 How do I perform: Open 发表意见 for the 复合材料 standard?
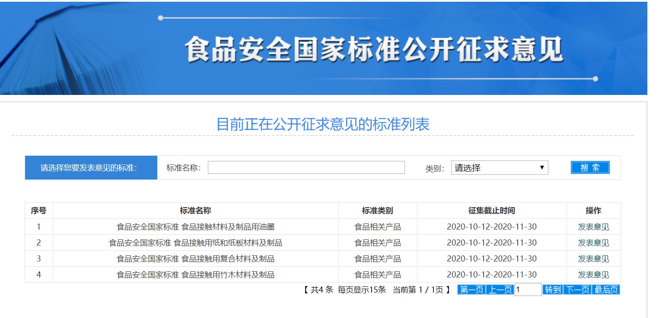click(x=593, y=259)
